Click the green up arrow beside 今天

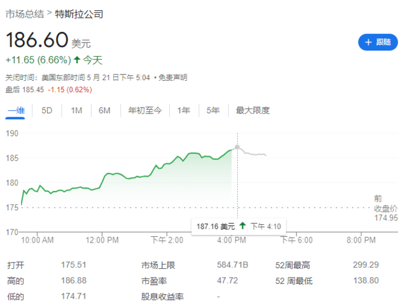(77, 60)
